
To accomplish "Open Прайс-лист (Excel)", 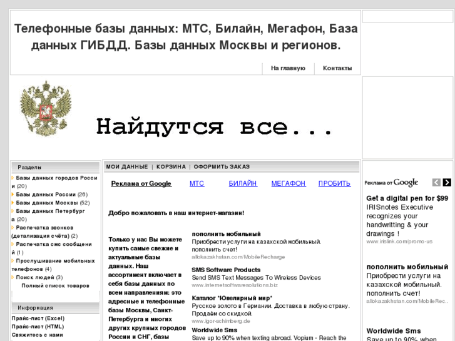I will 38,318.
